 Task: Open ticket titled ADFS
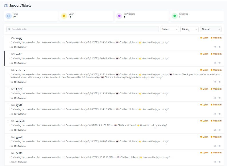click(x=19, y=89)
